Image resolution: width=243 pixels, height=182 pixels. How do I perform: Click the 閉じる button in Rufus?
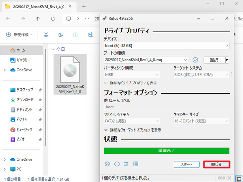coord(217,165)
